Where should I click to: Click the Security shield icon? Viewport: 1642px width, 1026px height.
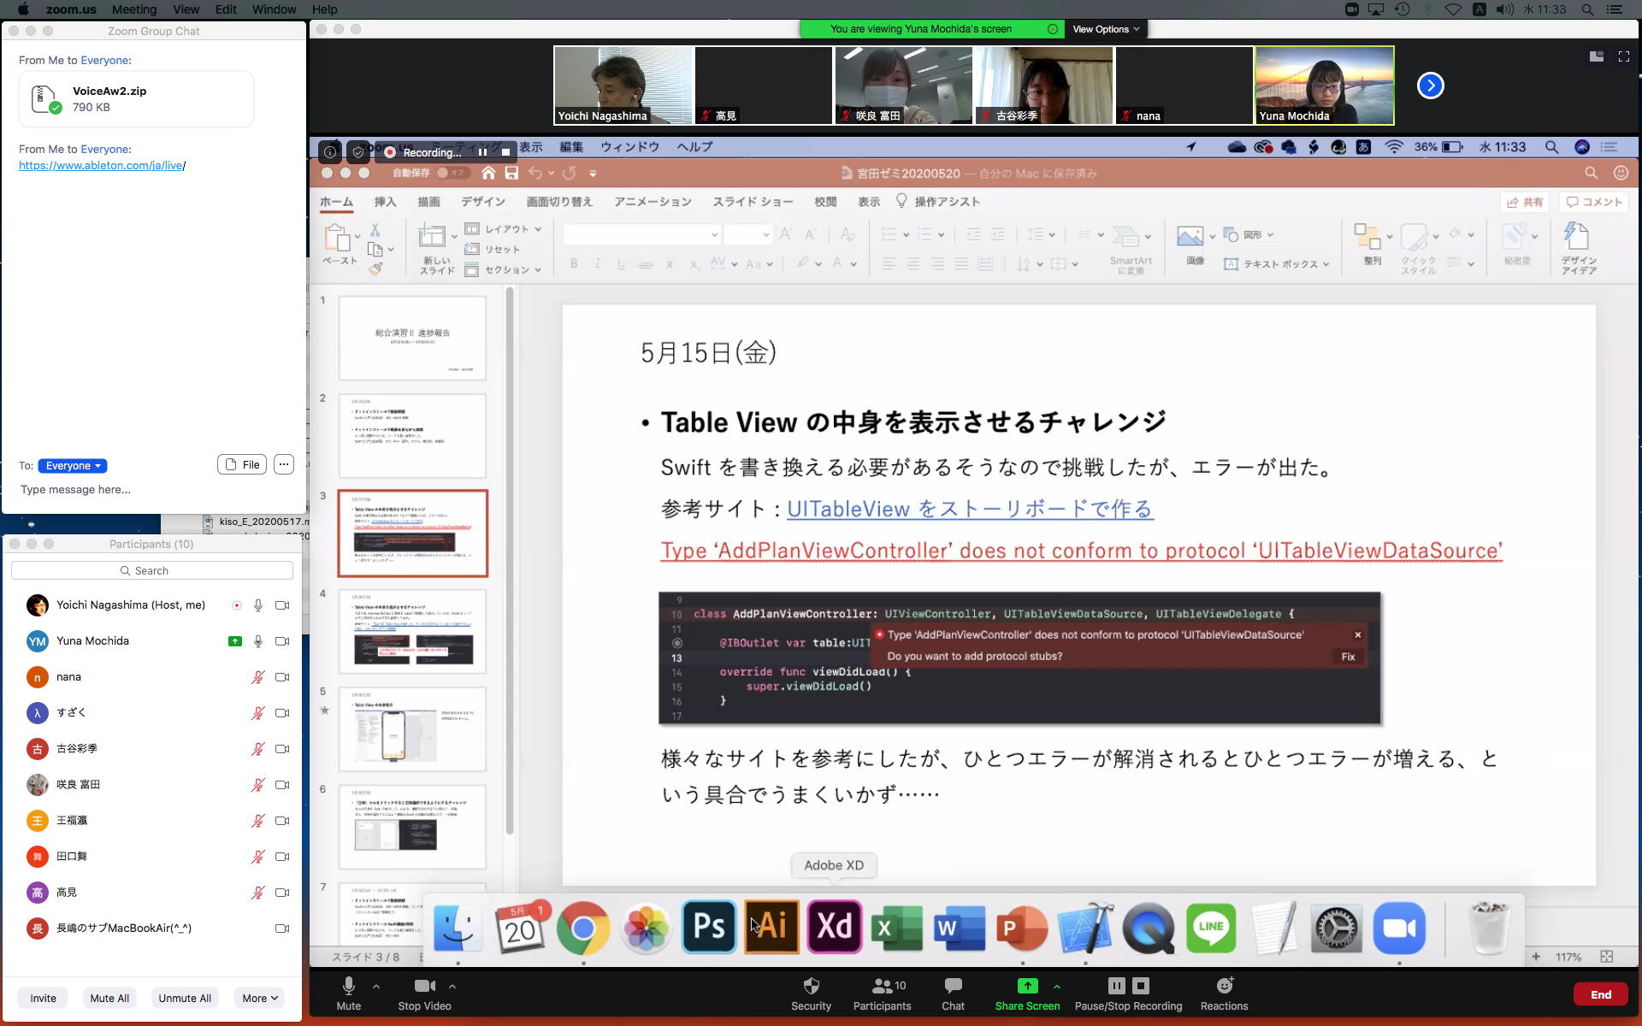tap(811, 986)
